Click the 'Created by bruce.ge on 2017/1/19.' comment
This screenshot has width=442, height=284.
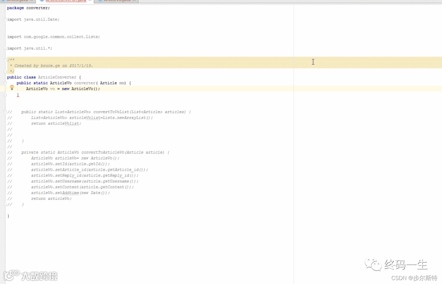click(x=54, y=65)
